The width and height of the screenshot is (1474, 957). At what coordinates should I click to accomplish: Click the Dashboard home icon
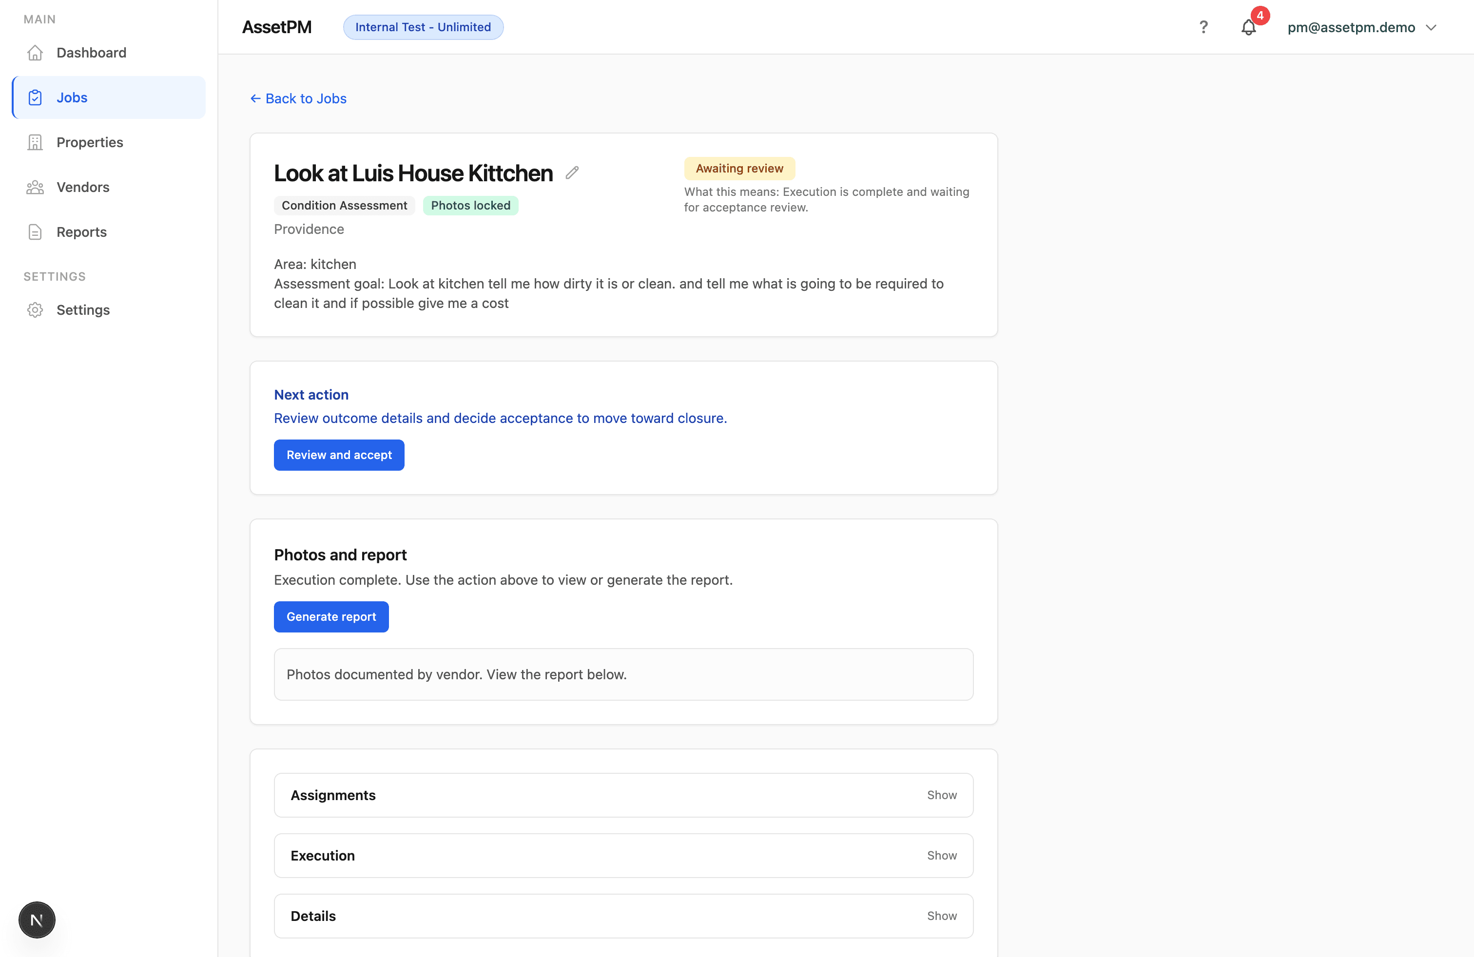(x=35, y=53)
